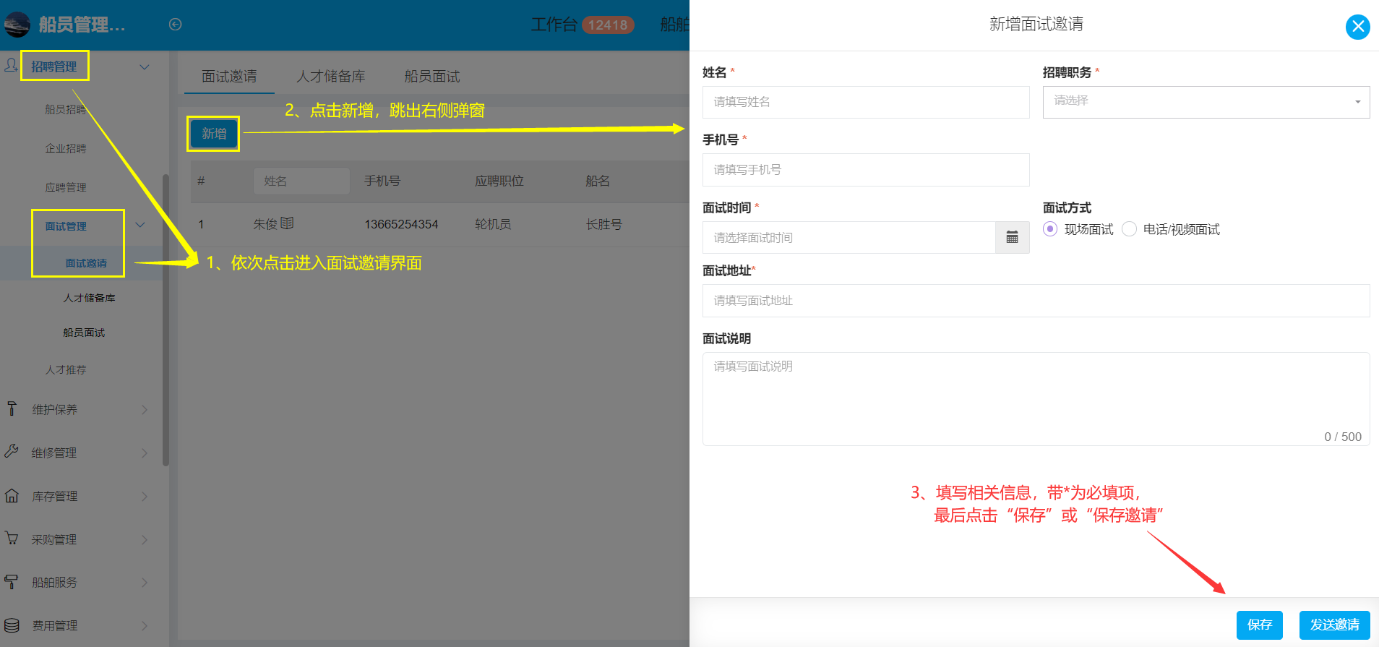Click the 长胜号 ship name cell
Image resolution: width=1379 pixels, height=647 pixels.
click(x=603, y=224)
